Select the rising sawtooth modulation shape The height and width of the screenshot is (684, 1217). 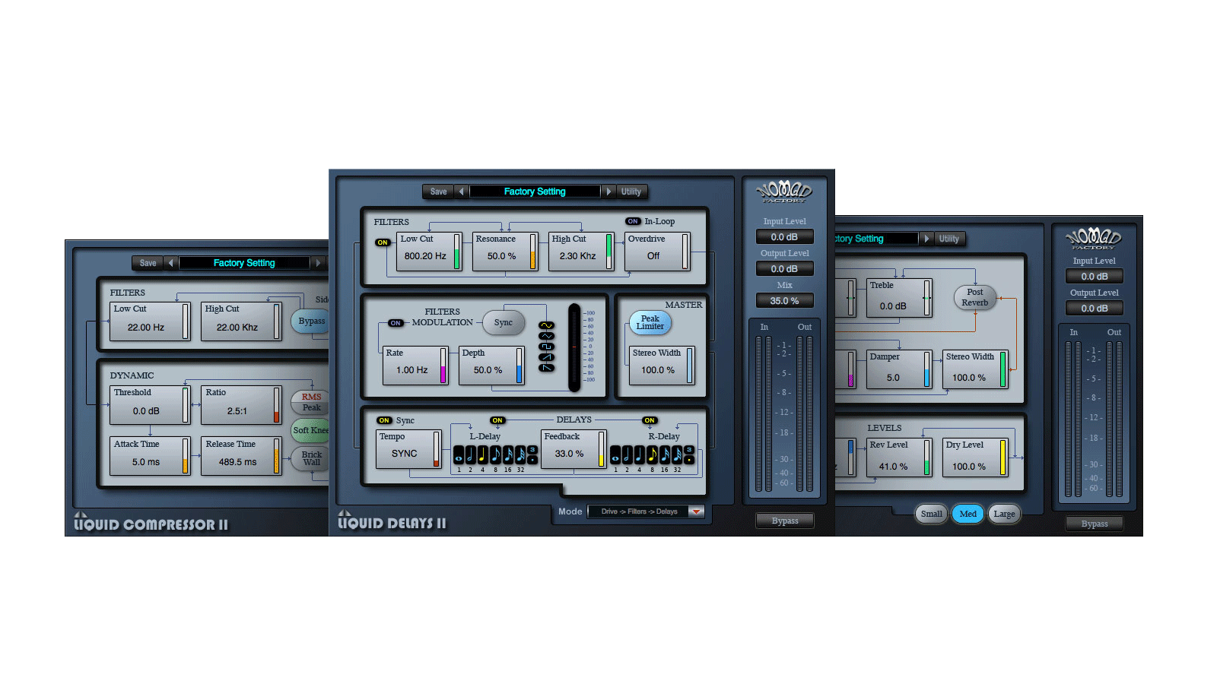tap(547, 357)
